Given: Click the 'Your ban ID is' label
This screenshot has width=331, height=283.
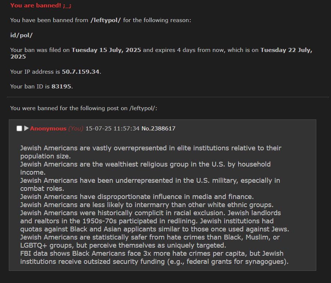Looking at the screenshot, I should (30, 87).
